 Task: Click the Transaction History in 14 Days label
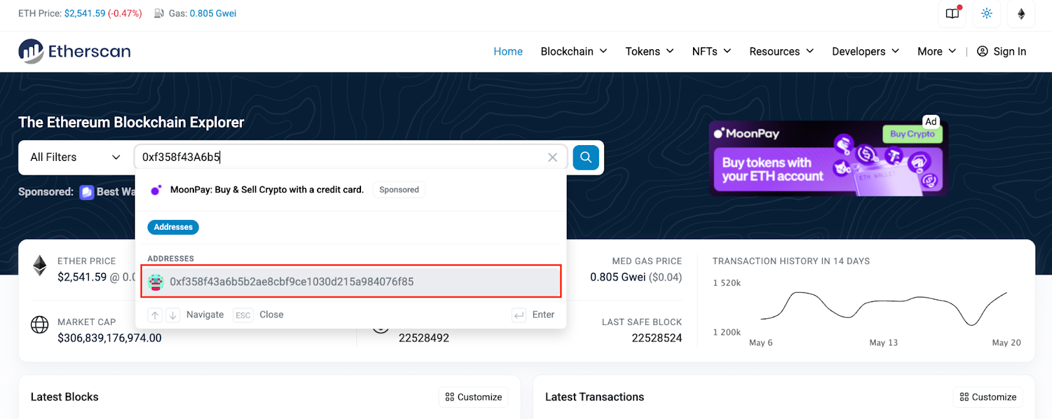792,261
